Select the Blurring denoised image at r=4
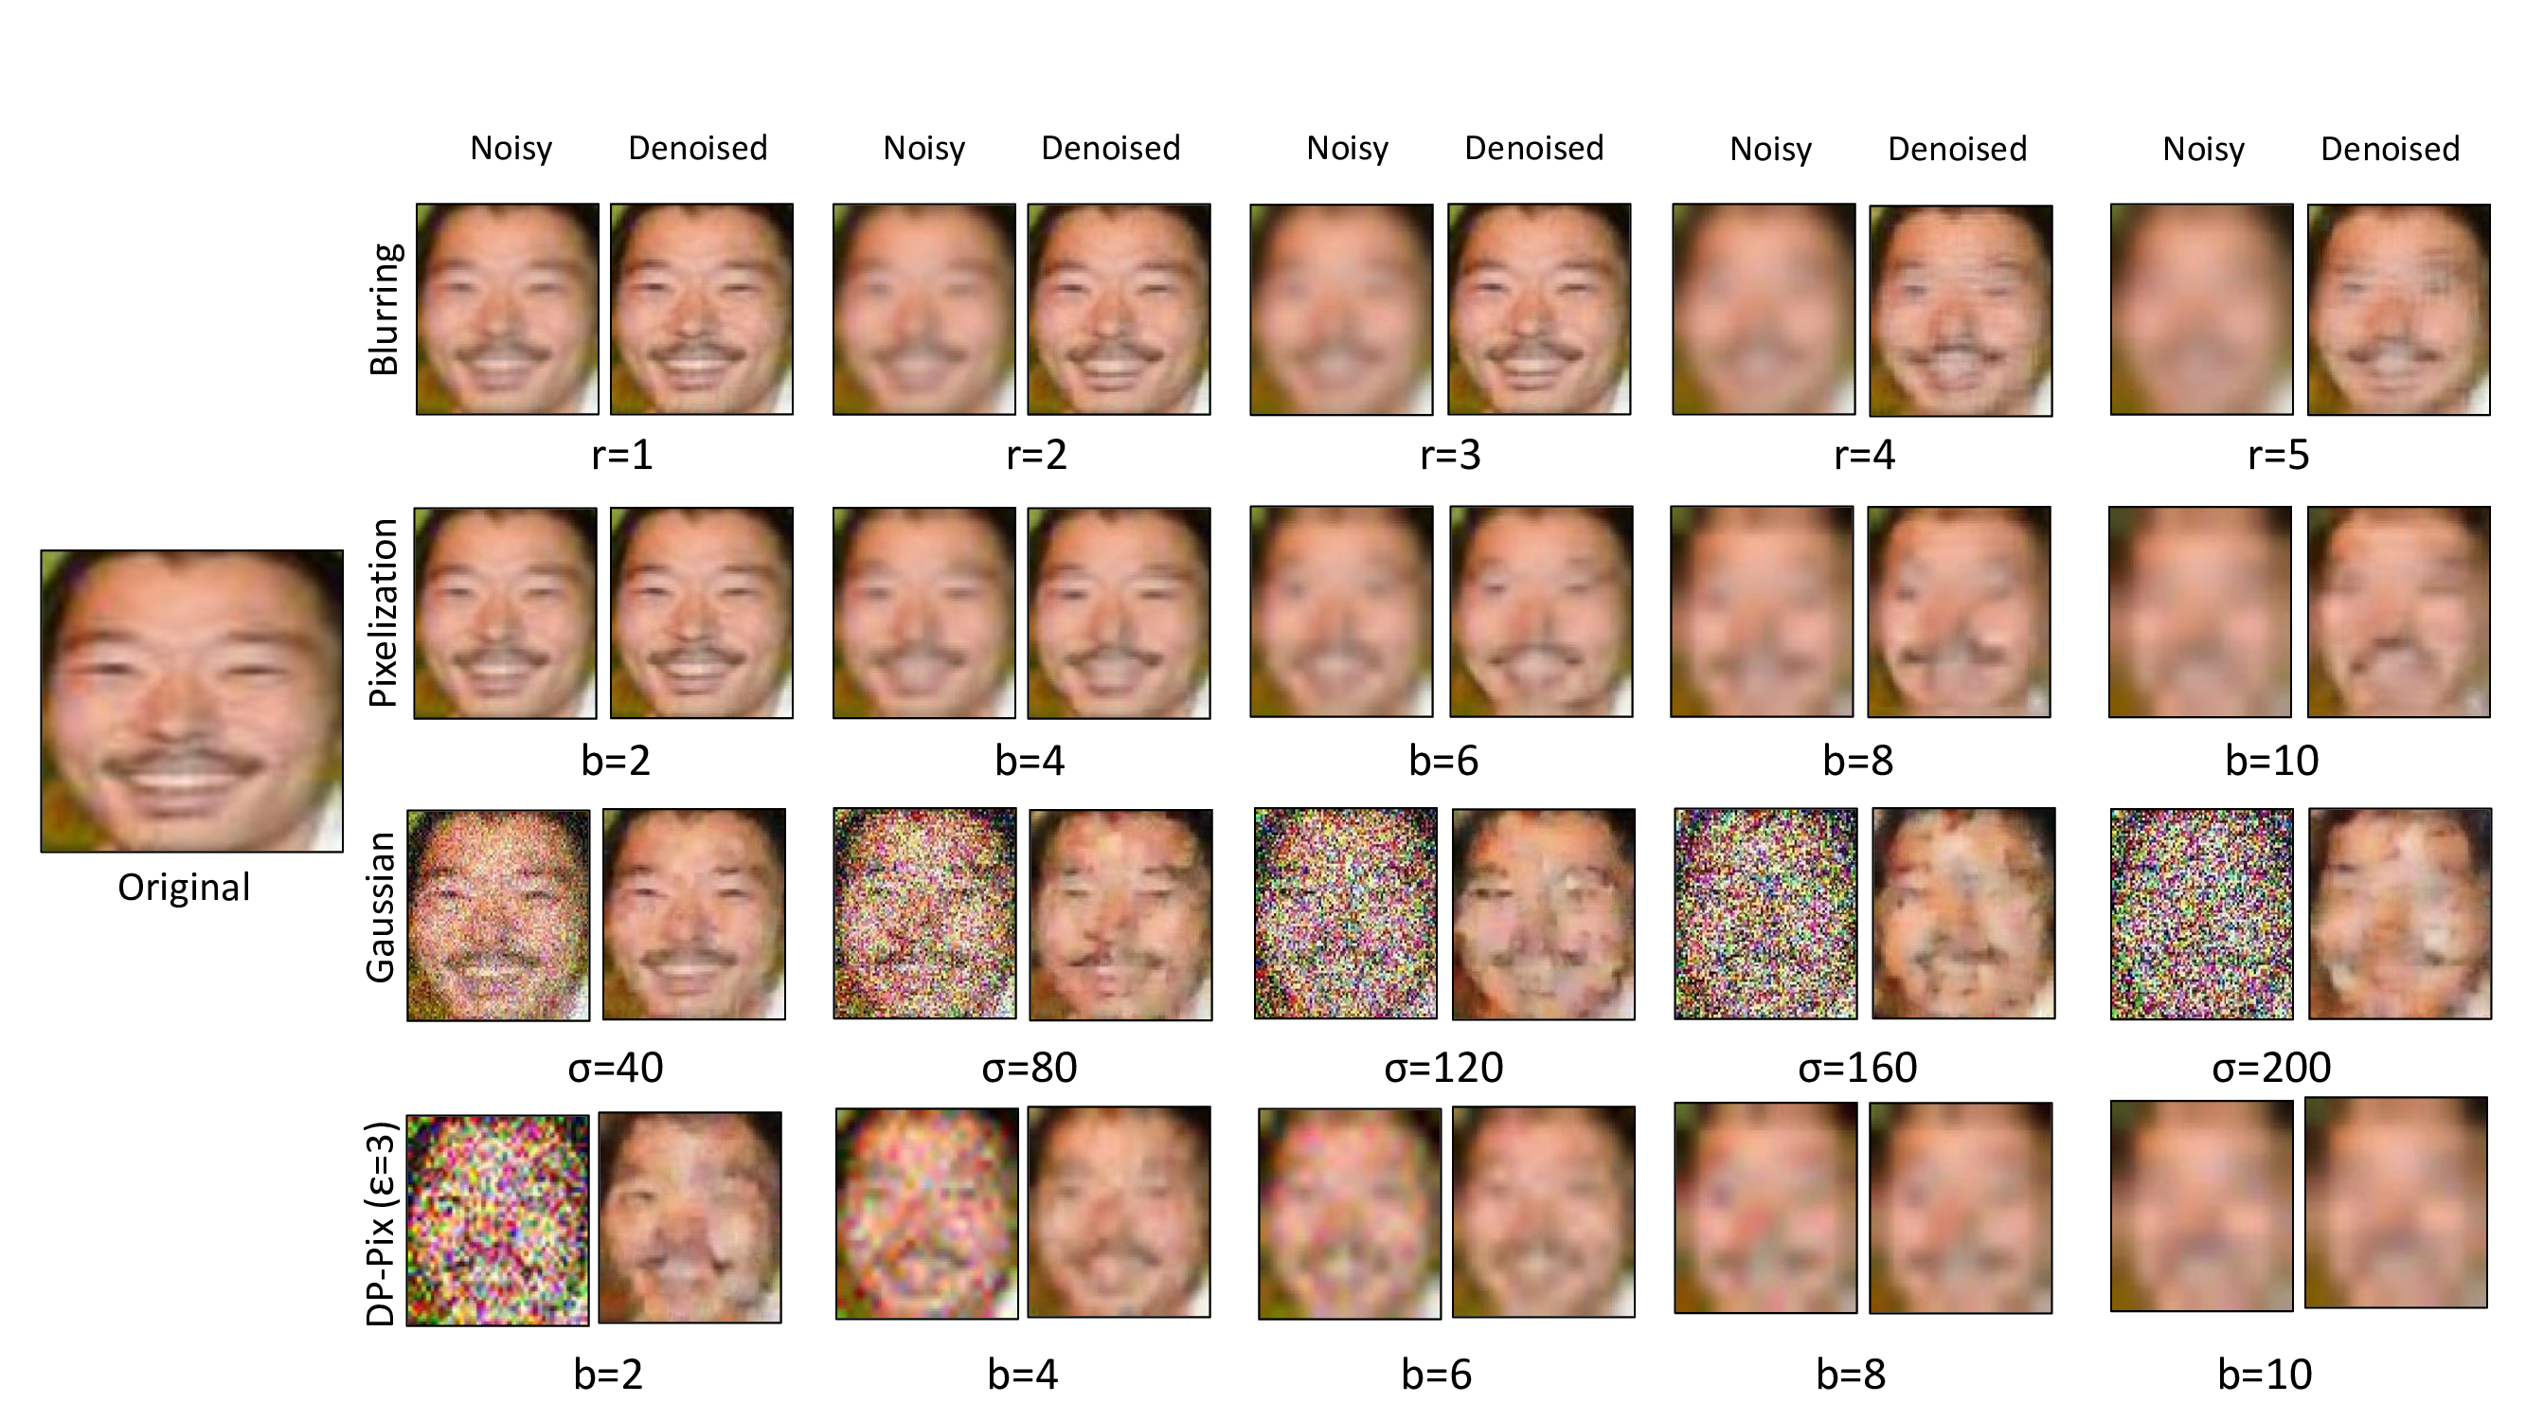The height and width of the screenshot is (1421, 2526). point(1962,311)
